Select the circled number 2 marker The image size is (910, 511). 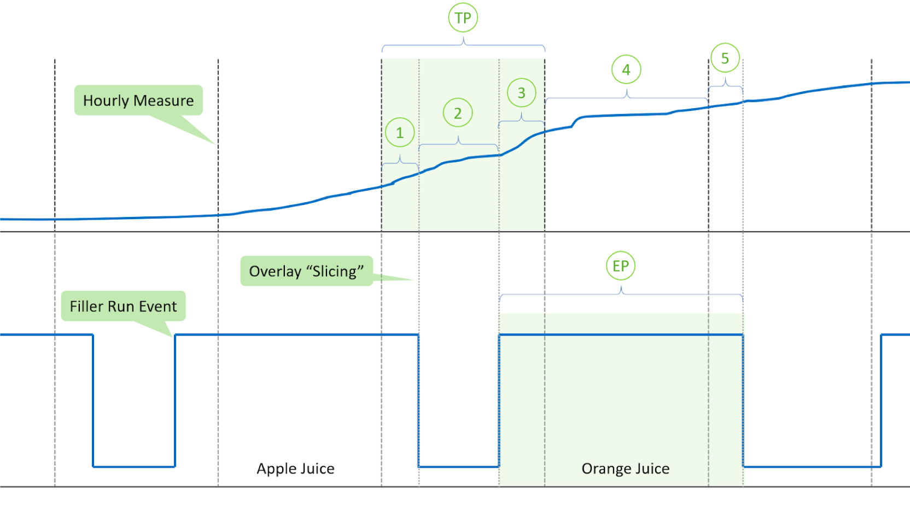pos(458,113)
